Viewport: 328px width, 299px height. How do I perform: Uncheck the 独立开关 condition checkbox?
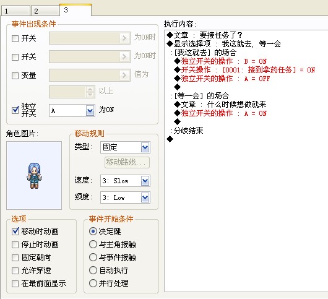pos(15,110)
